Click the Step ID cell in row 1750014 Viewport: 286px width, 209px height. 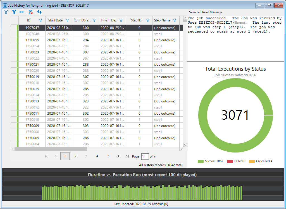tap(139, 95)
